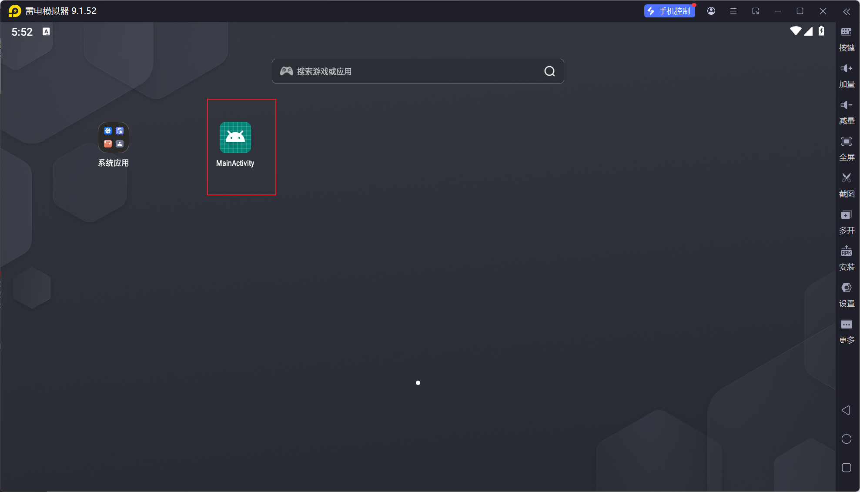Click the 手机控制 button
The height and width of the screenshot is (492, 860).
(669, 11)
